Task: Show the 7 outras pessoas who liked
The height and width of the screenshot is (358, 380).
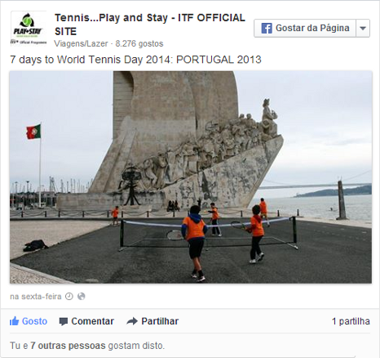Action: click(68, 346)
